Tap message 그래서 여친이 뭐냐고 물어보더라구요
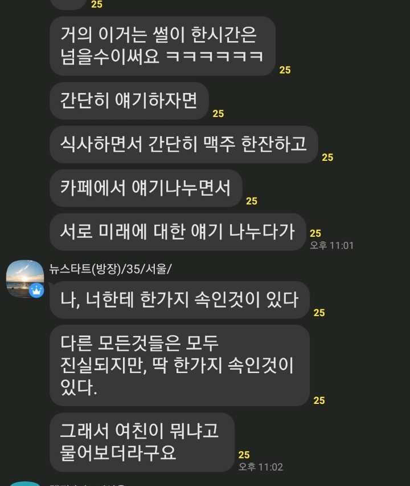The width and height of the screenshot is (410, 486). [x=142, y=442]
